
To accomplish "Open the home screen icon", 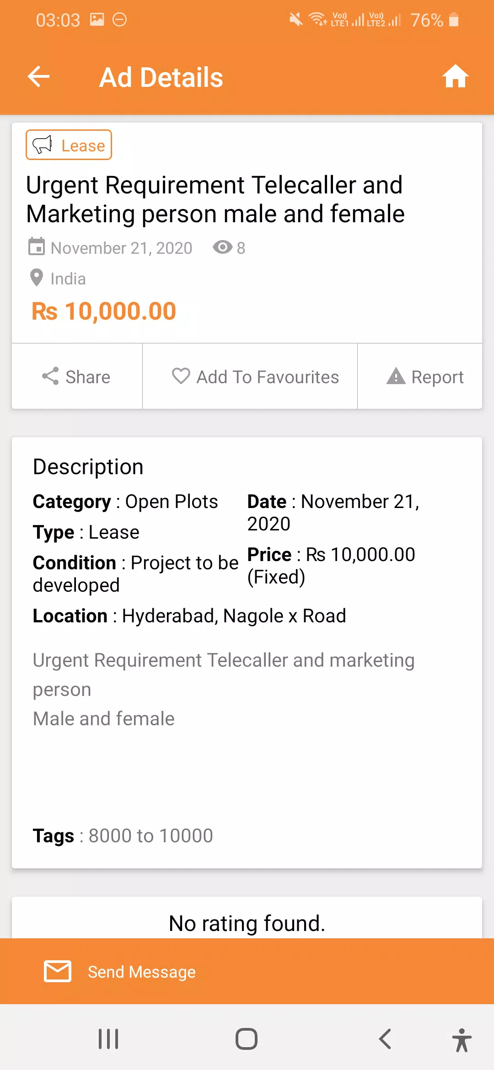I will click(455, 76).
